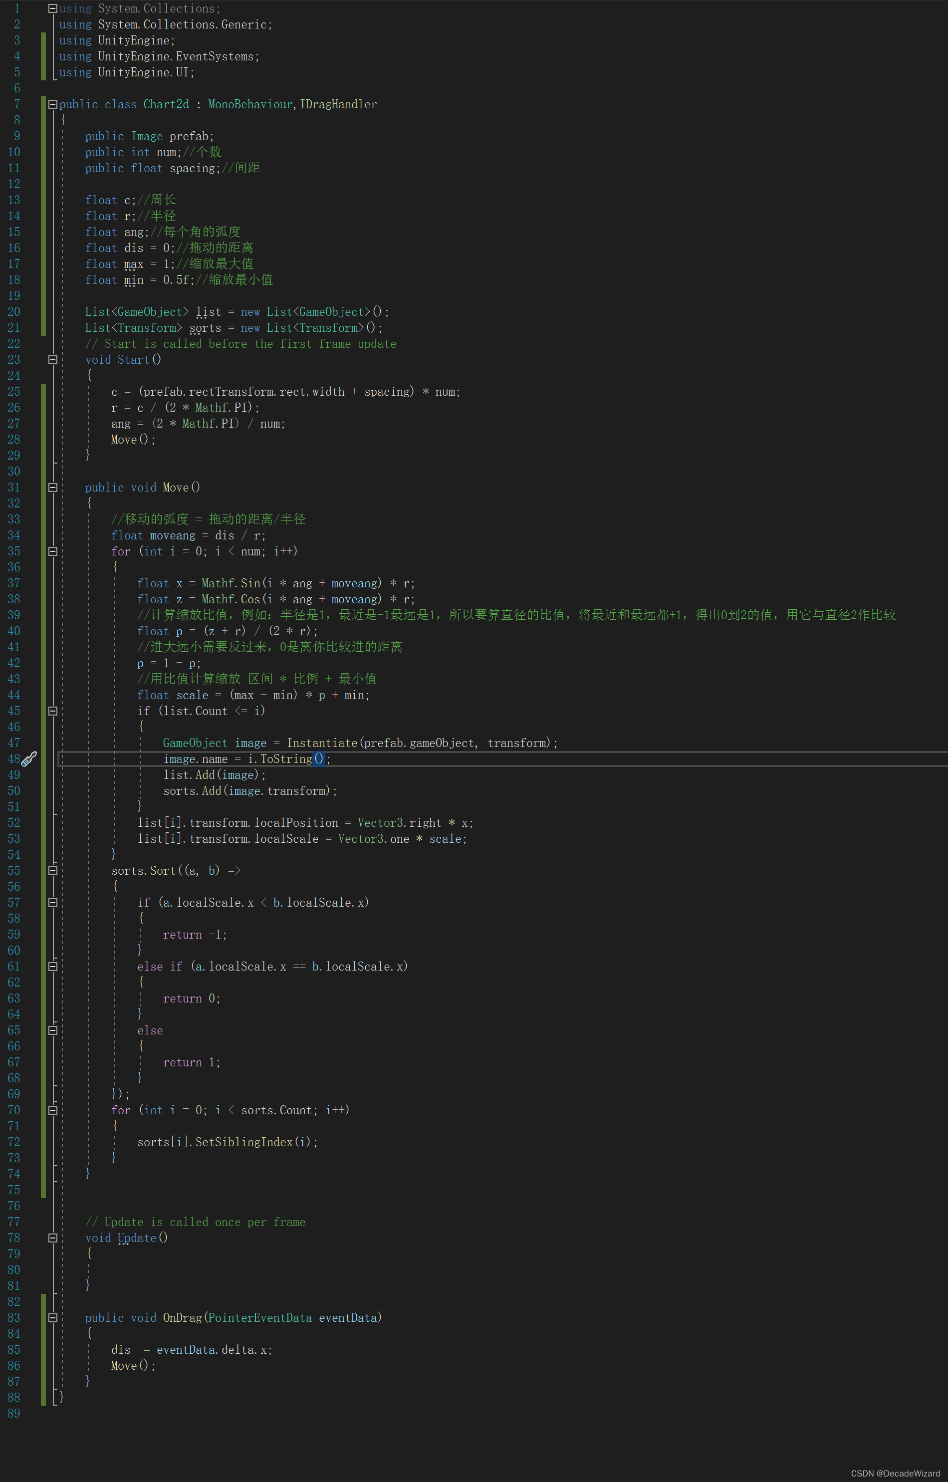Click the 'ang = (2 * Mathf.PI) / num;' line
Viewport: 948px width, 1482px height.
[198, 424]
